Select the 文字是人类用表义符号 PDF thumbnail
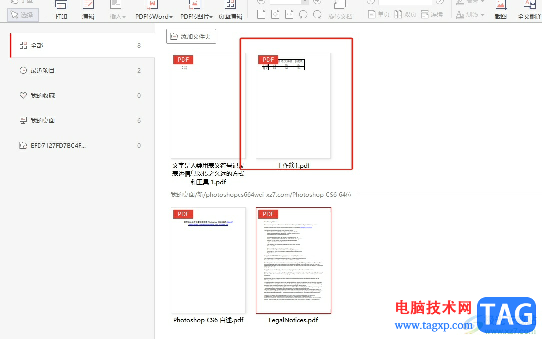 [208, 106]
